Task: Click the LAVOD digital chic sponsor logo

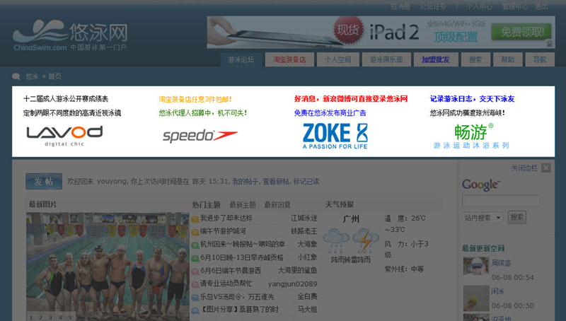Action: pos(64,136)
